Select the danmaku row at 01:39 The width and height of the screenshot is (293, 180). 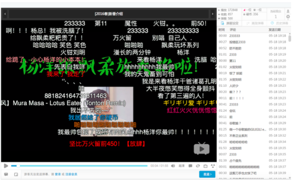[253, 160]
